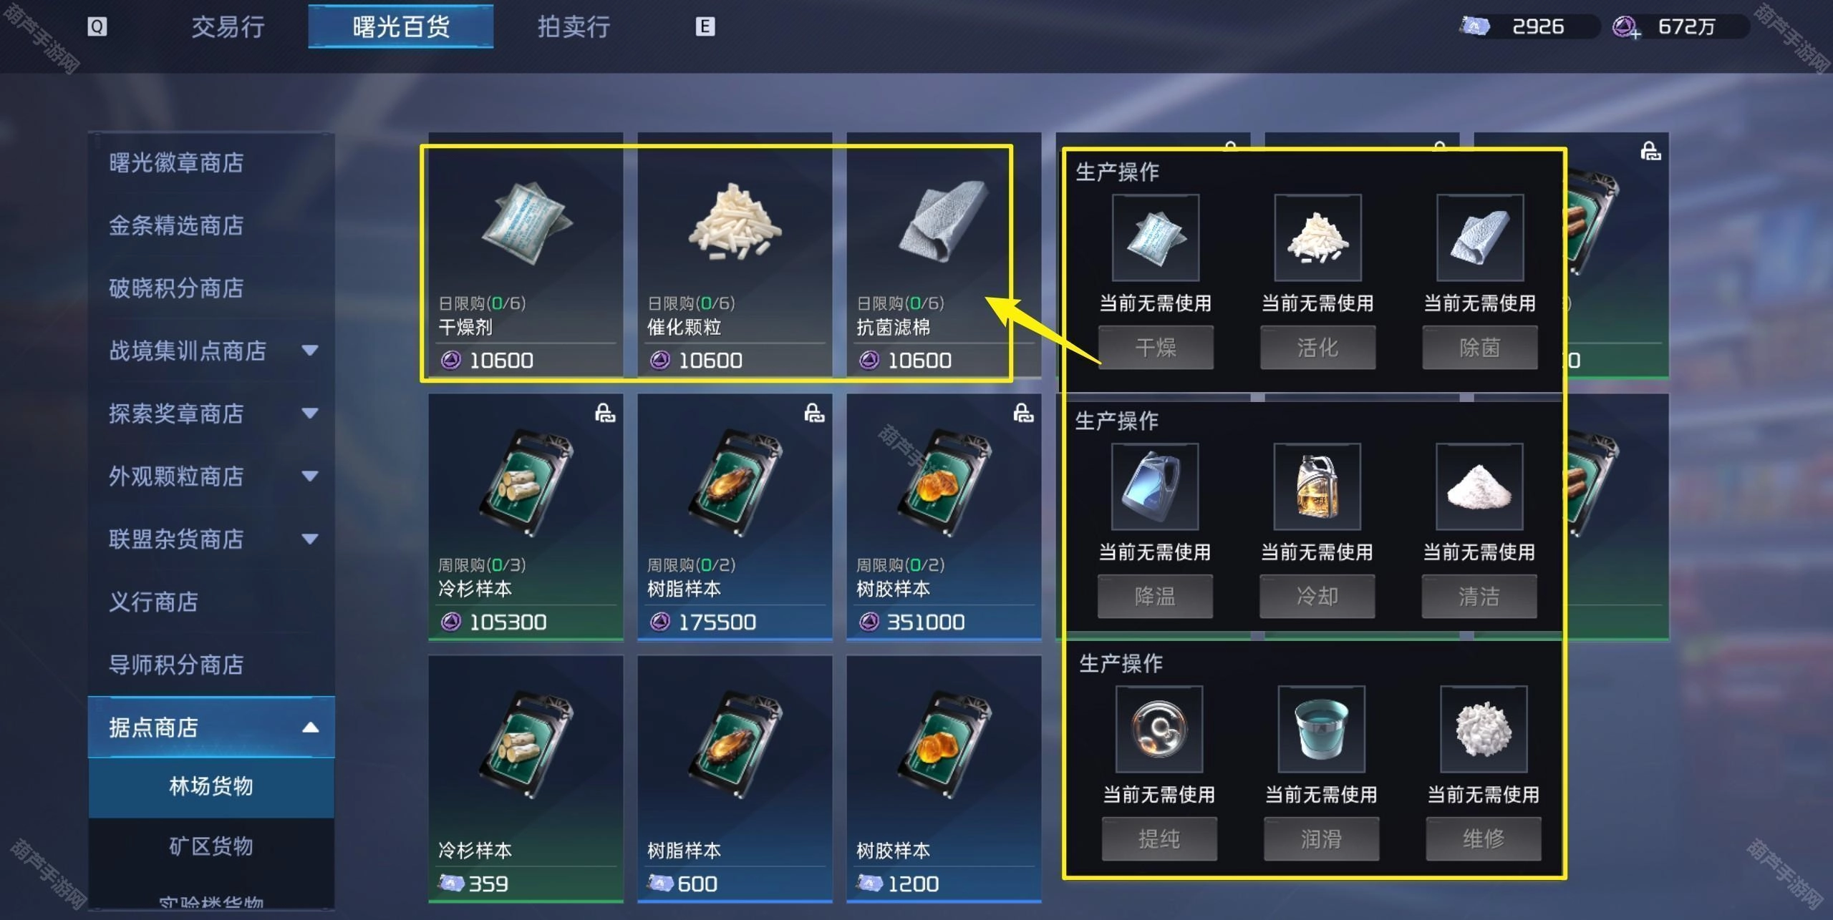Image resolution: width=1833 pixels, height=920 pixels.
Task: Select the 冷杉样本 card priced 359
Action: click(x=526, y=778)
